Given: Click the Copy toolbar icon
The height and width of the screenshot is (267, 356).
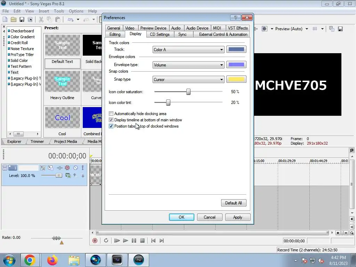Looking at the screenshot, I should (x=49, y=19).
